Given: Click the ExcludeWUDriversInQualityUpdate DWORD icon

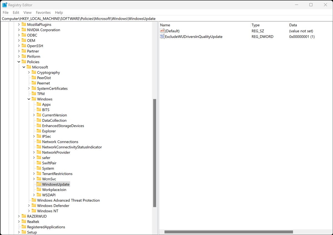Looking at the screenshot, I should click(163, 36).
